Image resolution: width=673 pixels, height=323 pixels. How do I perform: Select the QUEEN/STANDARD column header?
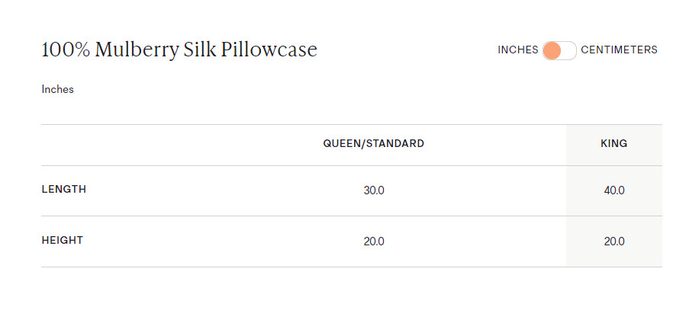(373, 143)
